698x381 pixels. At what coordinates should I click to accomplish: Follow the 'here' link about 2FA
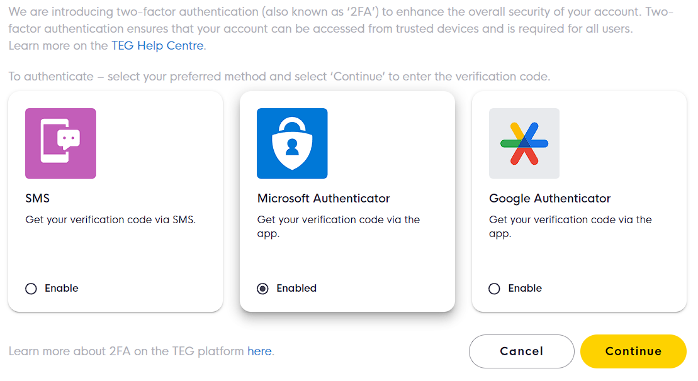259,351
